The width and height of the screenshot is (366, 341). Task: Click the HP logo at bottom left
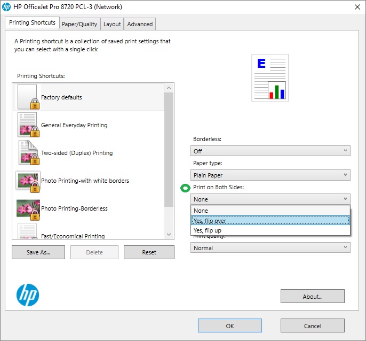pos(28,294)
